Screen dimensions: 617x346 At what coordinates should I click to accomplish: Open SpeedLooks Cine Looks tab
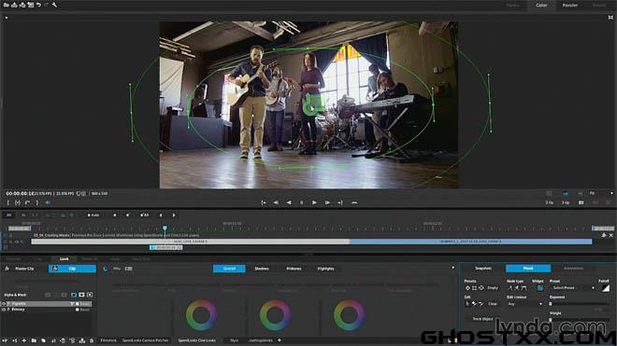(x=196, y=340)
